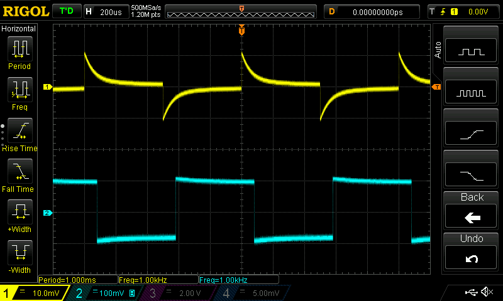
Task: Click the Auto side tab
Action: pos(438,50)
